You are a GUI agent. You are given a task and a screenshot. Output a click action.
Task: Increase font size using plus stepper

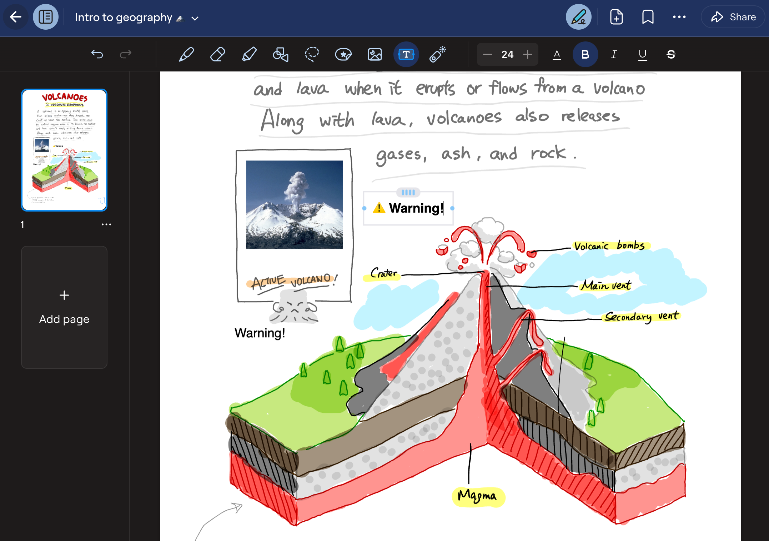528,54
